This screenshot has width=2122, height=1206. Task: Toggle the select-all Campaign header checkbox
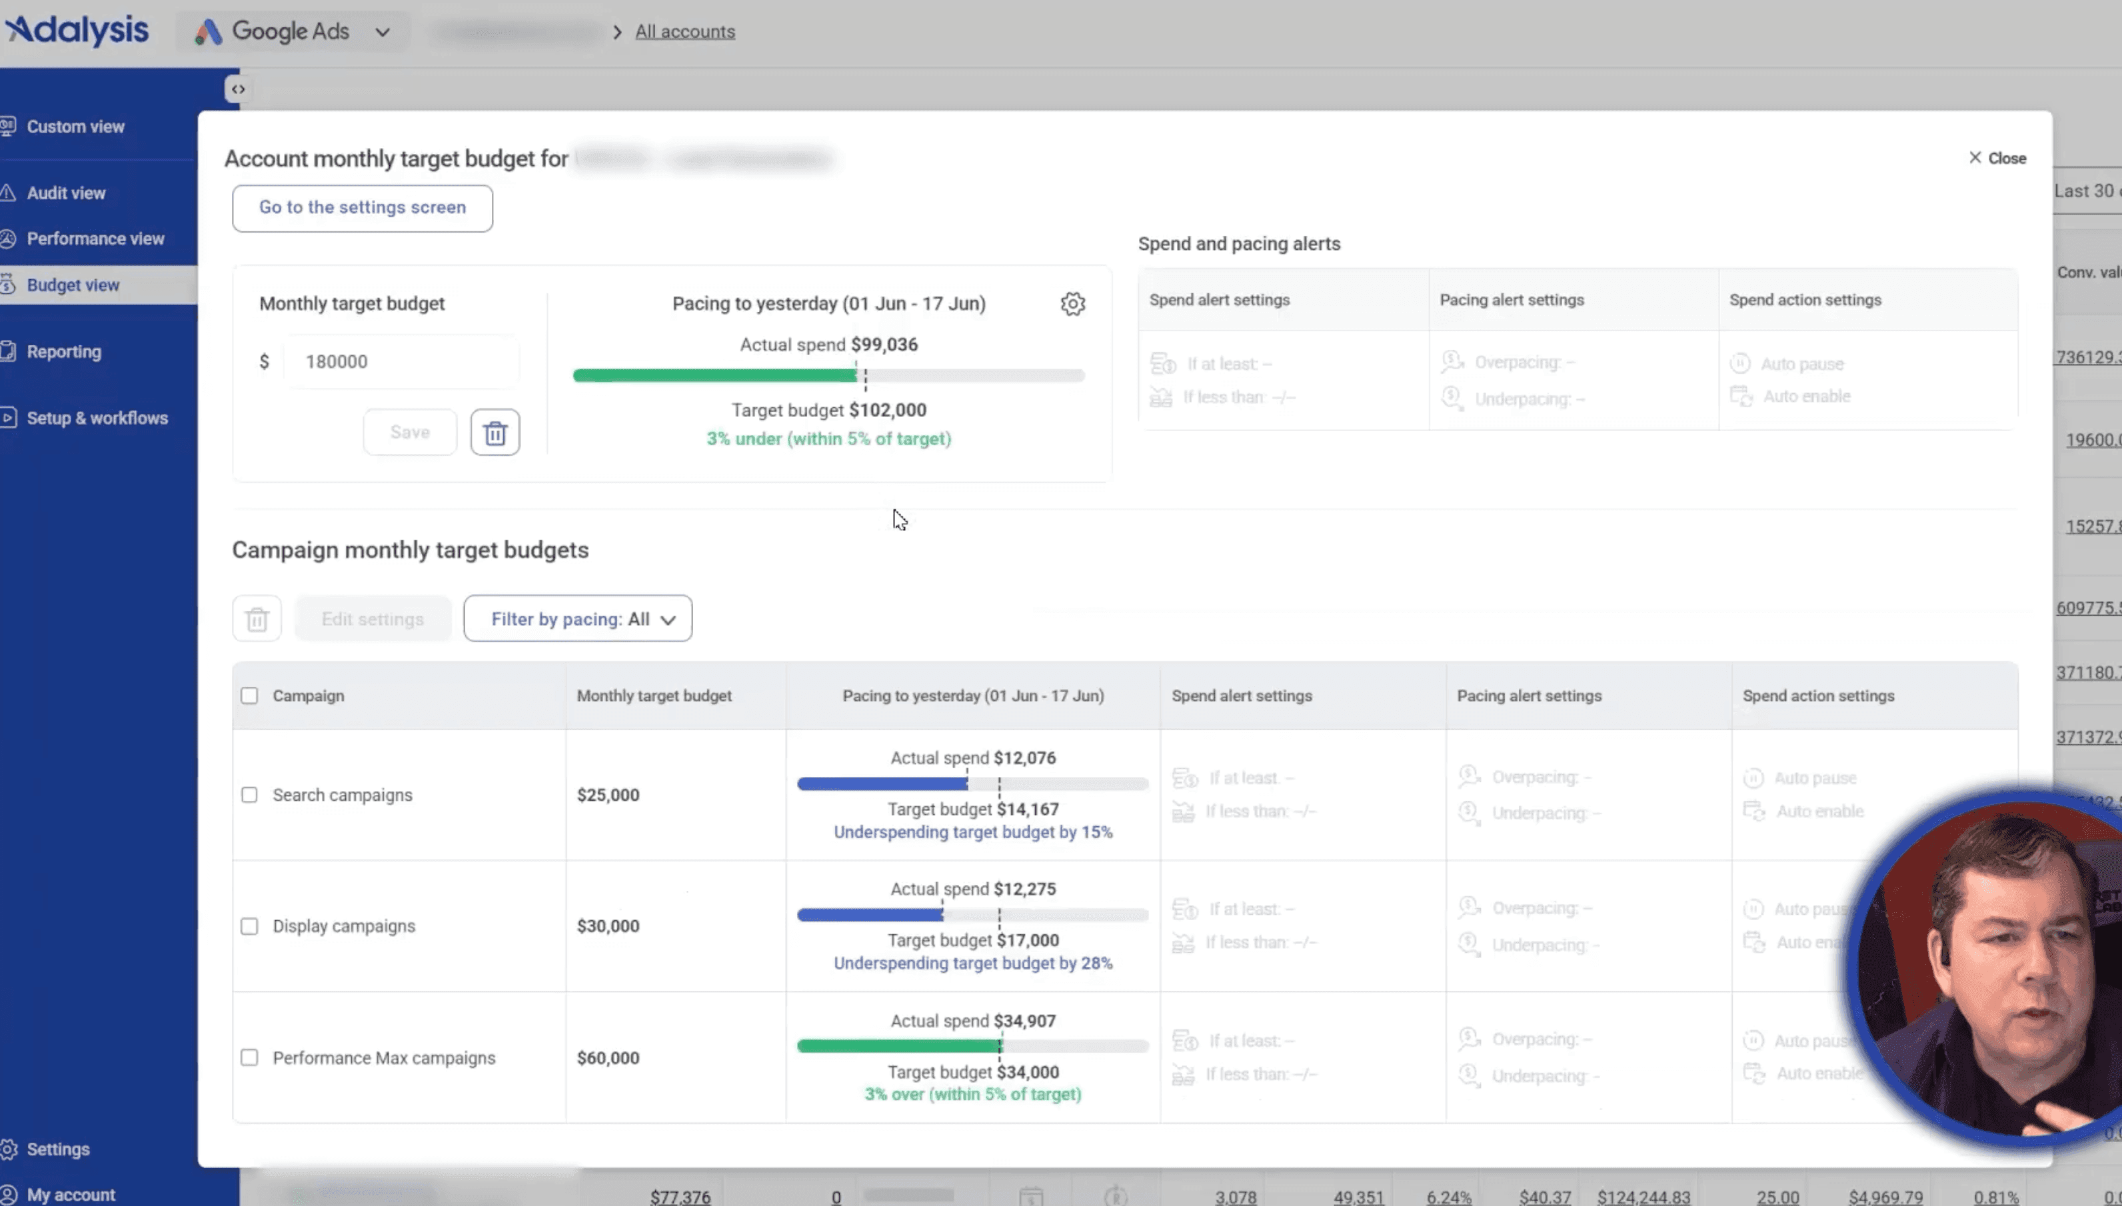[249, 696]
